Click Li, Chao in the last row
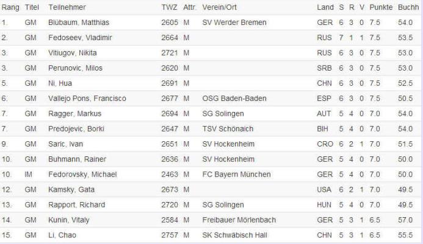 click(60, 235)
